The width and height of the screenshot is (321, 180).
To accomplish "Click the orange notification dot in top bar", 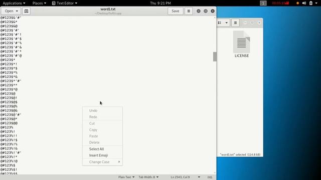I will click(297, 3).
